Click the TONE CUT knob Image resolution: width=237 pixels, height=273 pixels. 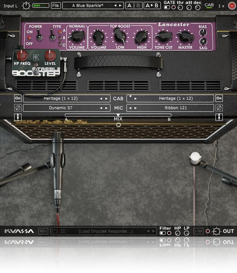coord(163,36)
